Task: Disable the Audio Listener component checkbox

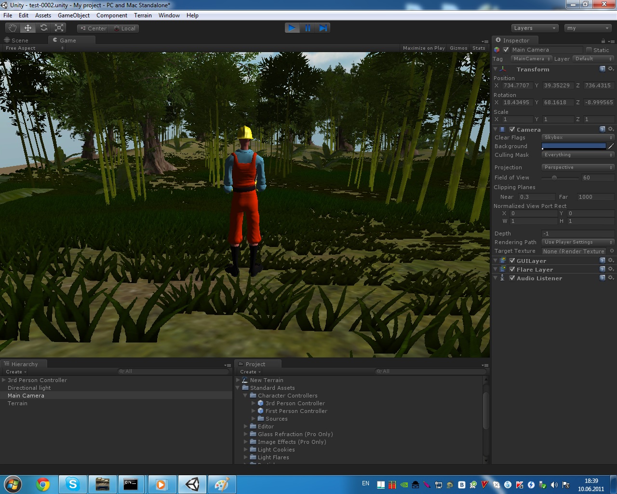Action: coord(512,278)
